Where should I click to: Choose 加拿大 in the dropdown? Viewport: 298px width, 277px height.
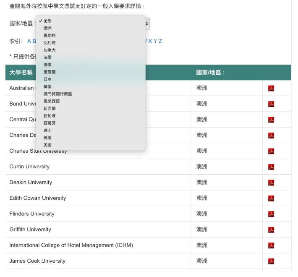point(91,50)
